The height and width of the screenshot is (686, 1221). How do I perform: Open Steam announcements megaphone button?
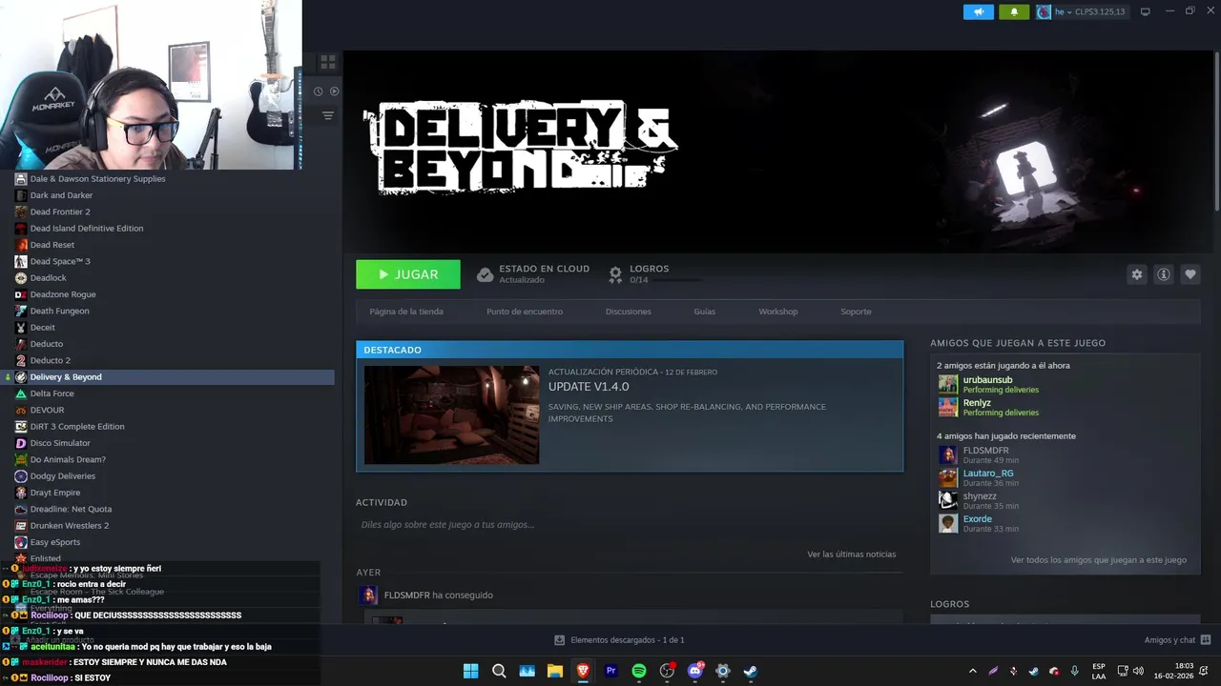tap(978, 11)
